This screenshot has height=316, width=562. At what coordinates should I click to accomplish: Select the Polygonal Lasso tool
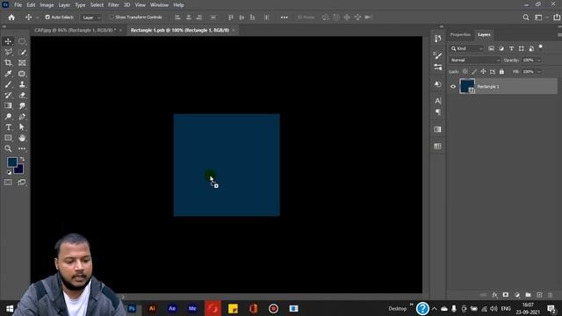click(8, 53)
